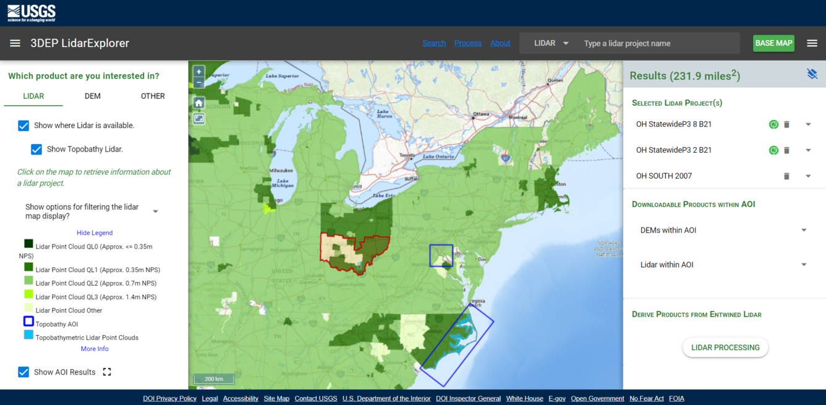Viewport: 826px width, 405px height.
Task: Click the green icon for OH StatewideP3 8 B21
Action: coord(773,124)
